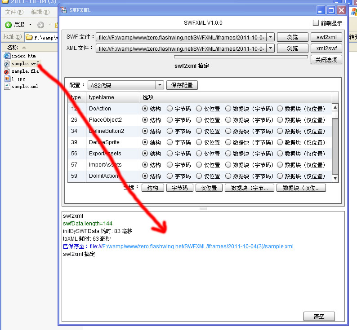Open the XML 文件 path dropdown arrow

[270, 48]
